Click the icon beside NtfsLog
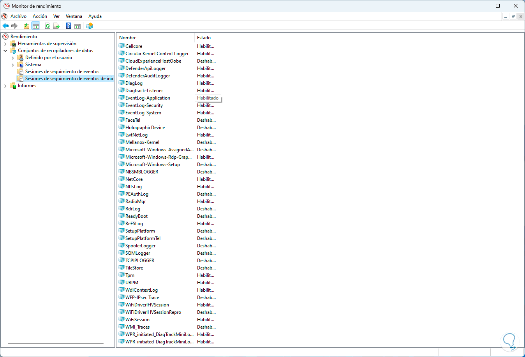Image resolution: width=525 pixels, height=357 pixels. click(x=122, y=187)
